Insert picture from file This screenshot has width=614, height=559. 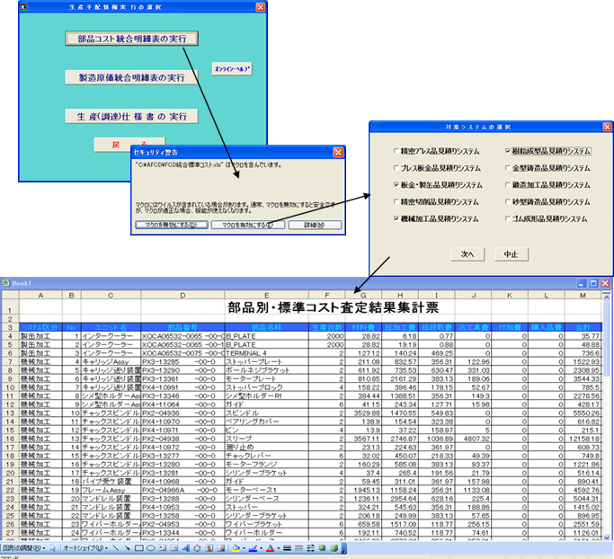point(221,548)
